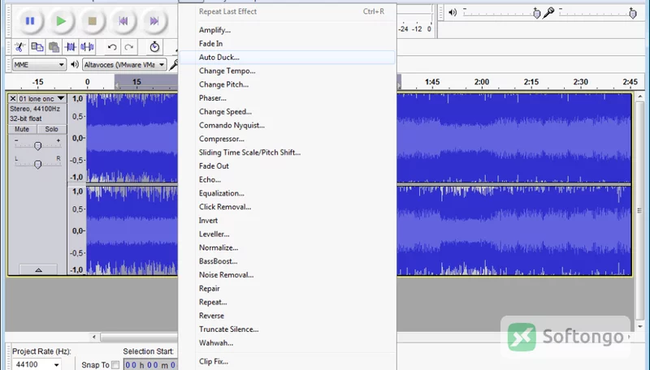Click the Paste clipboard icon
The height and width of the screenshot is (370, 650).
click(54, 47)
